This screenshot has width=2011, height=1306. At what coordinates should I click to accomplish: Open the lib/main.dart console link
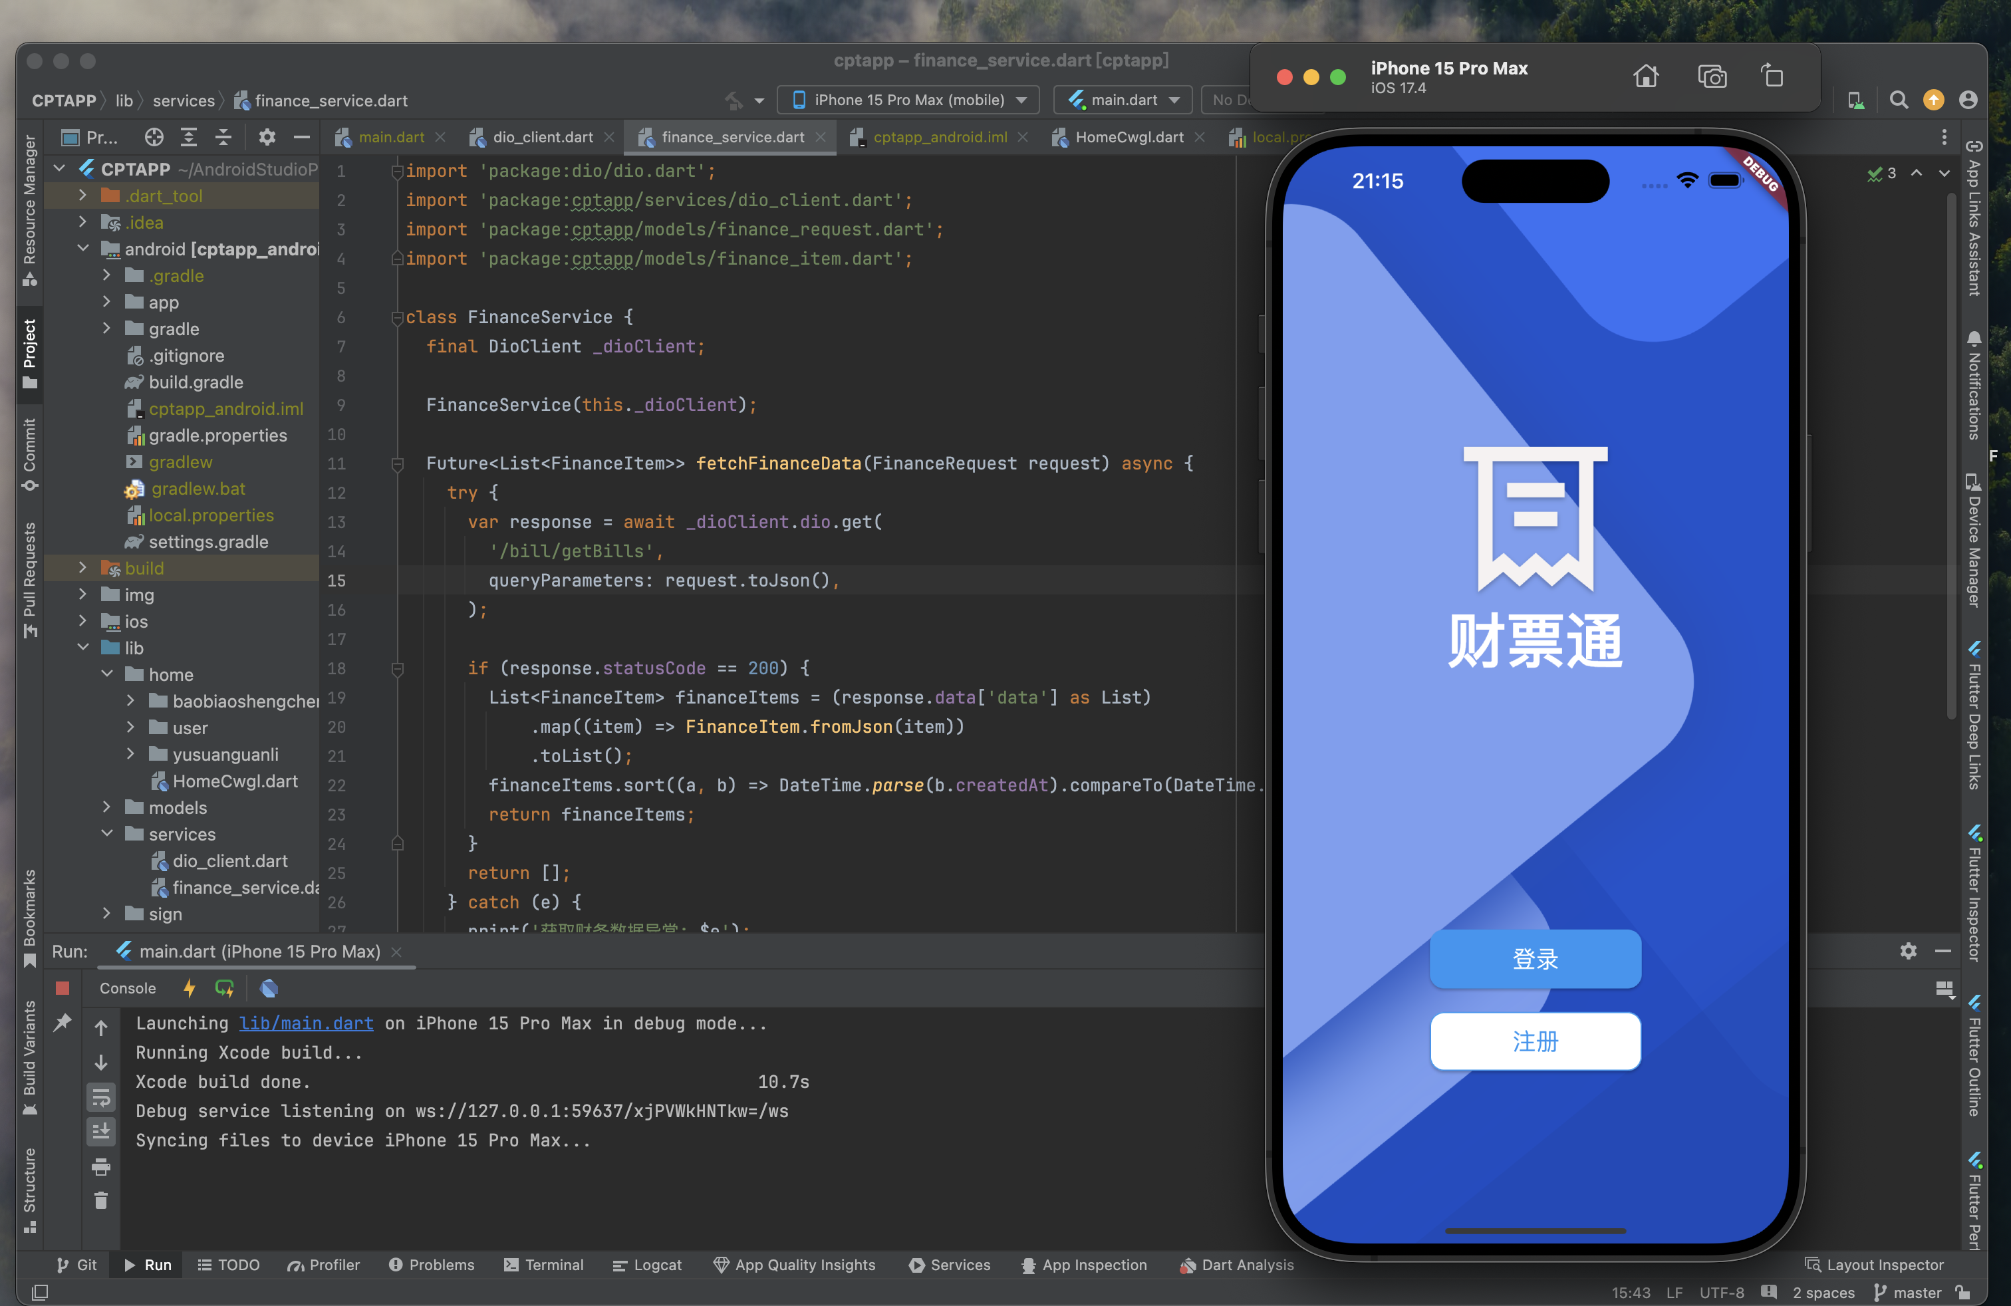tap(306, 1023)
